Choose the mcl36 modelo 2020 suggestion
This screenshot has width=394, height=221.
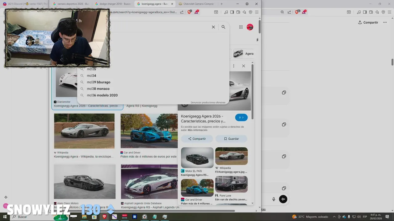point(102,95)
